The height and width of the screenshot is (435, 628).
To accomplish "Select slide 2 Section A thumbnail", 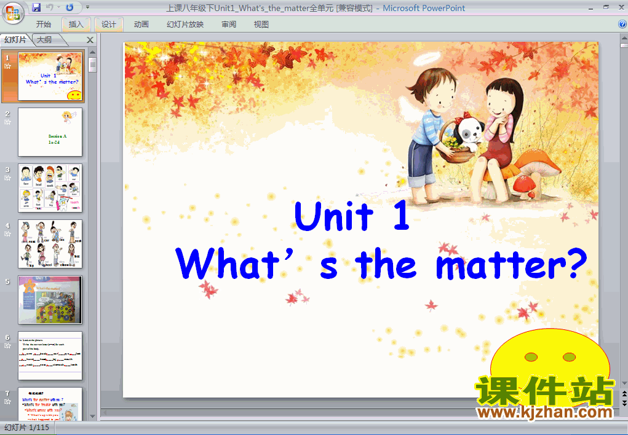I will coord(50,132).
